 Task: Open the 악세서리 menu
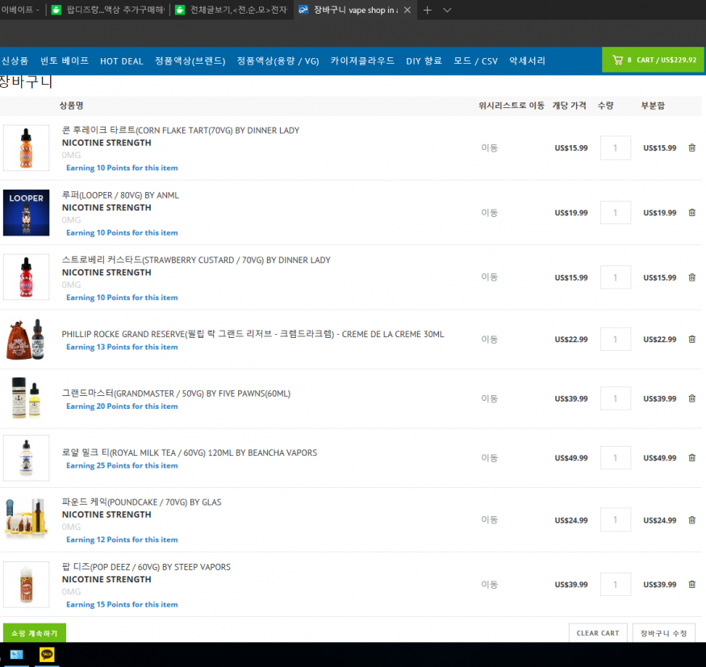pos(527,60)
